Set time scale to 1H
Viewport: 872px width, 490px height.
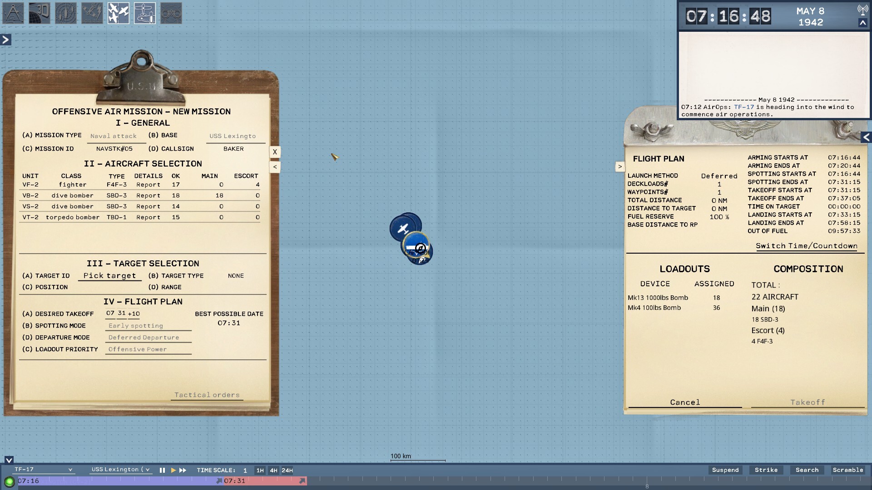(260, 470)
